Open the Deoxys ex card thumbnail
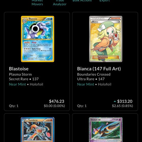 [106, 130]
